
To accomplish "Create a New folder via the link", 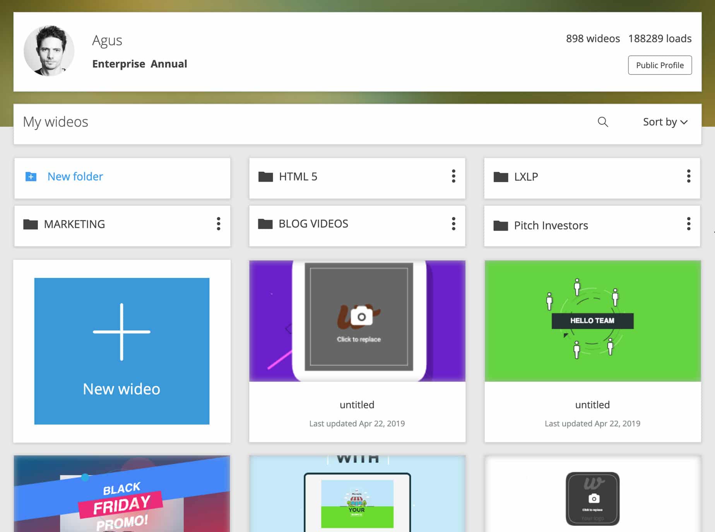I will click(75, 176).
